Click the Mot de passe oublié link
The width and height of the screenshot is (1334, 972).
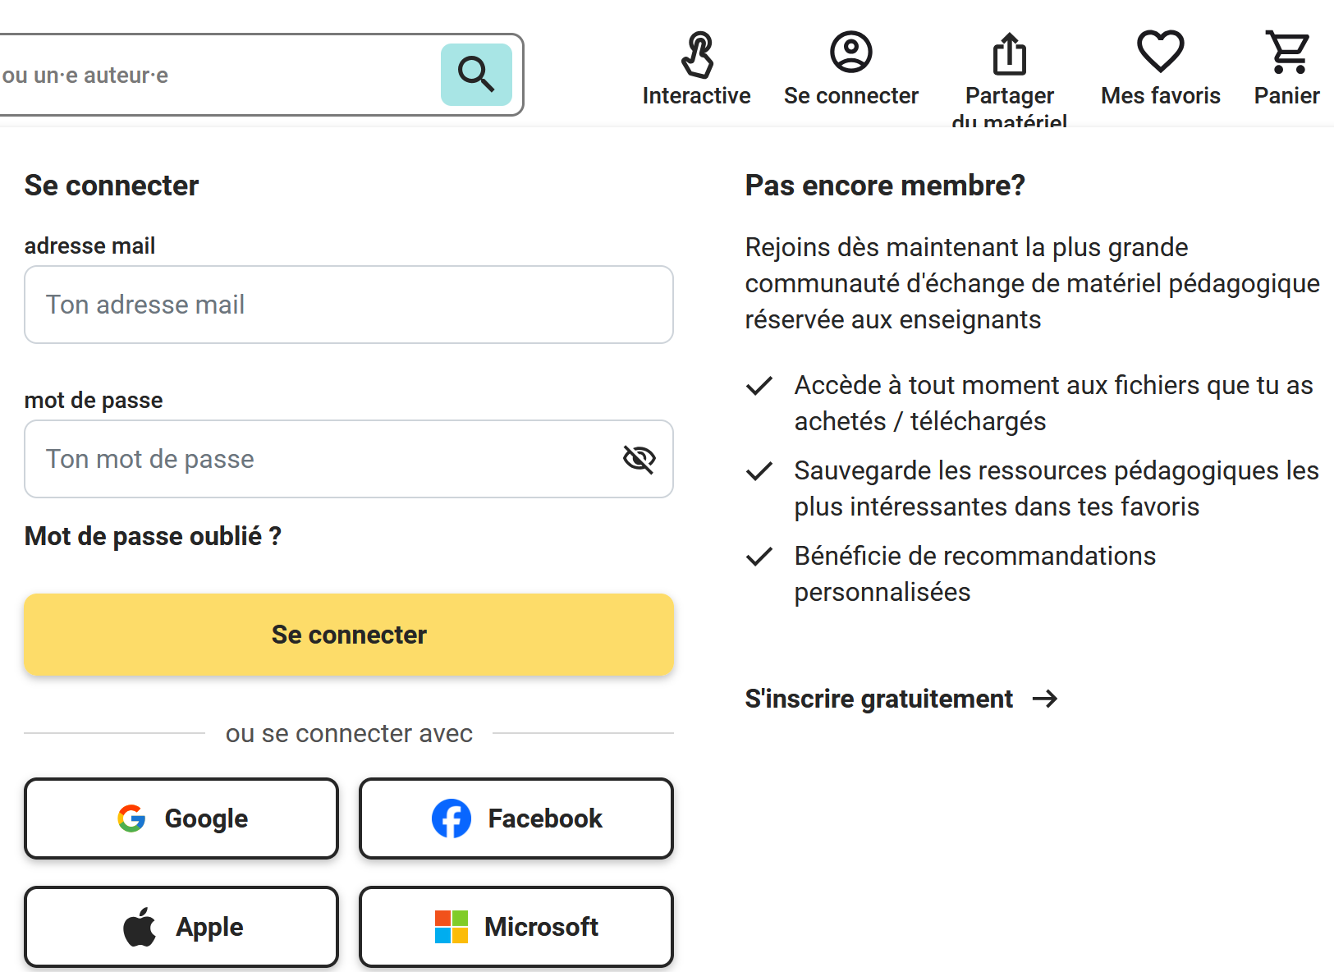coord(153,536)
